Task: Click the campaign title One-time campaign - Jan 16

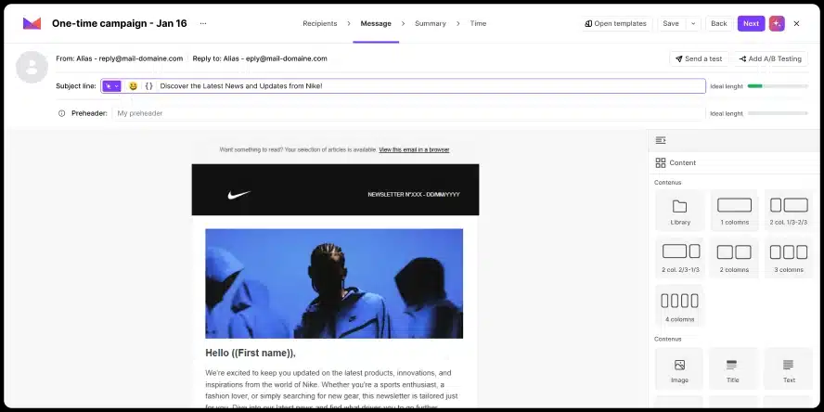Action: tap(120, 23)
